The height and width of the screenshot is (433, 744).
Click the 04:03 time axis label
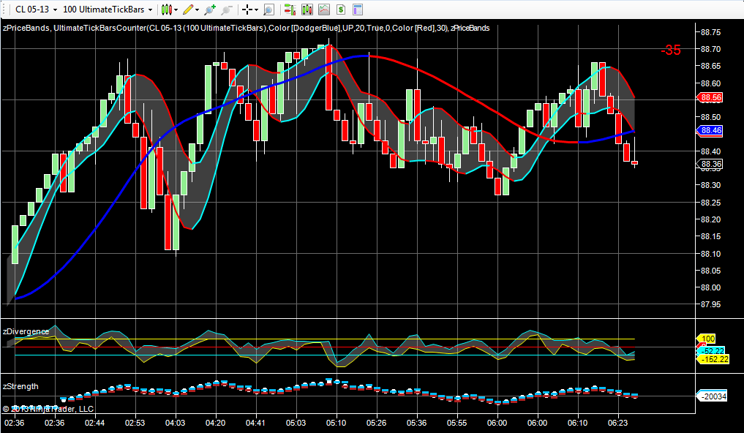175,423
